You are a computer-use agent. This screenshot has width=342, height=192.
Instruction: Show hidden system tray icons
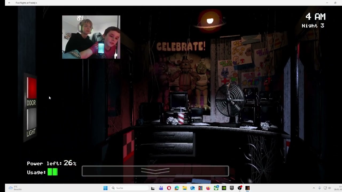pyautogui.click(x=314, y=188)
